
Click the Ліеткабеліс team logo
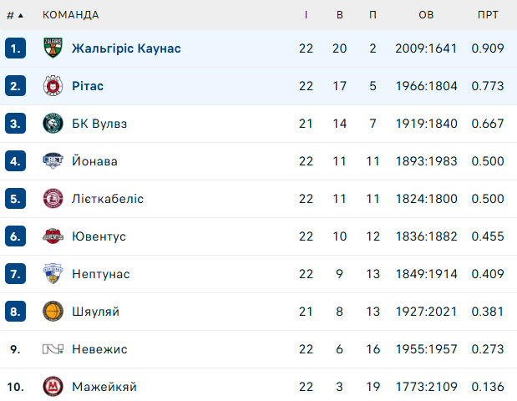click(x=53, y=199)
